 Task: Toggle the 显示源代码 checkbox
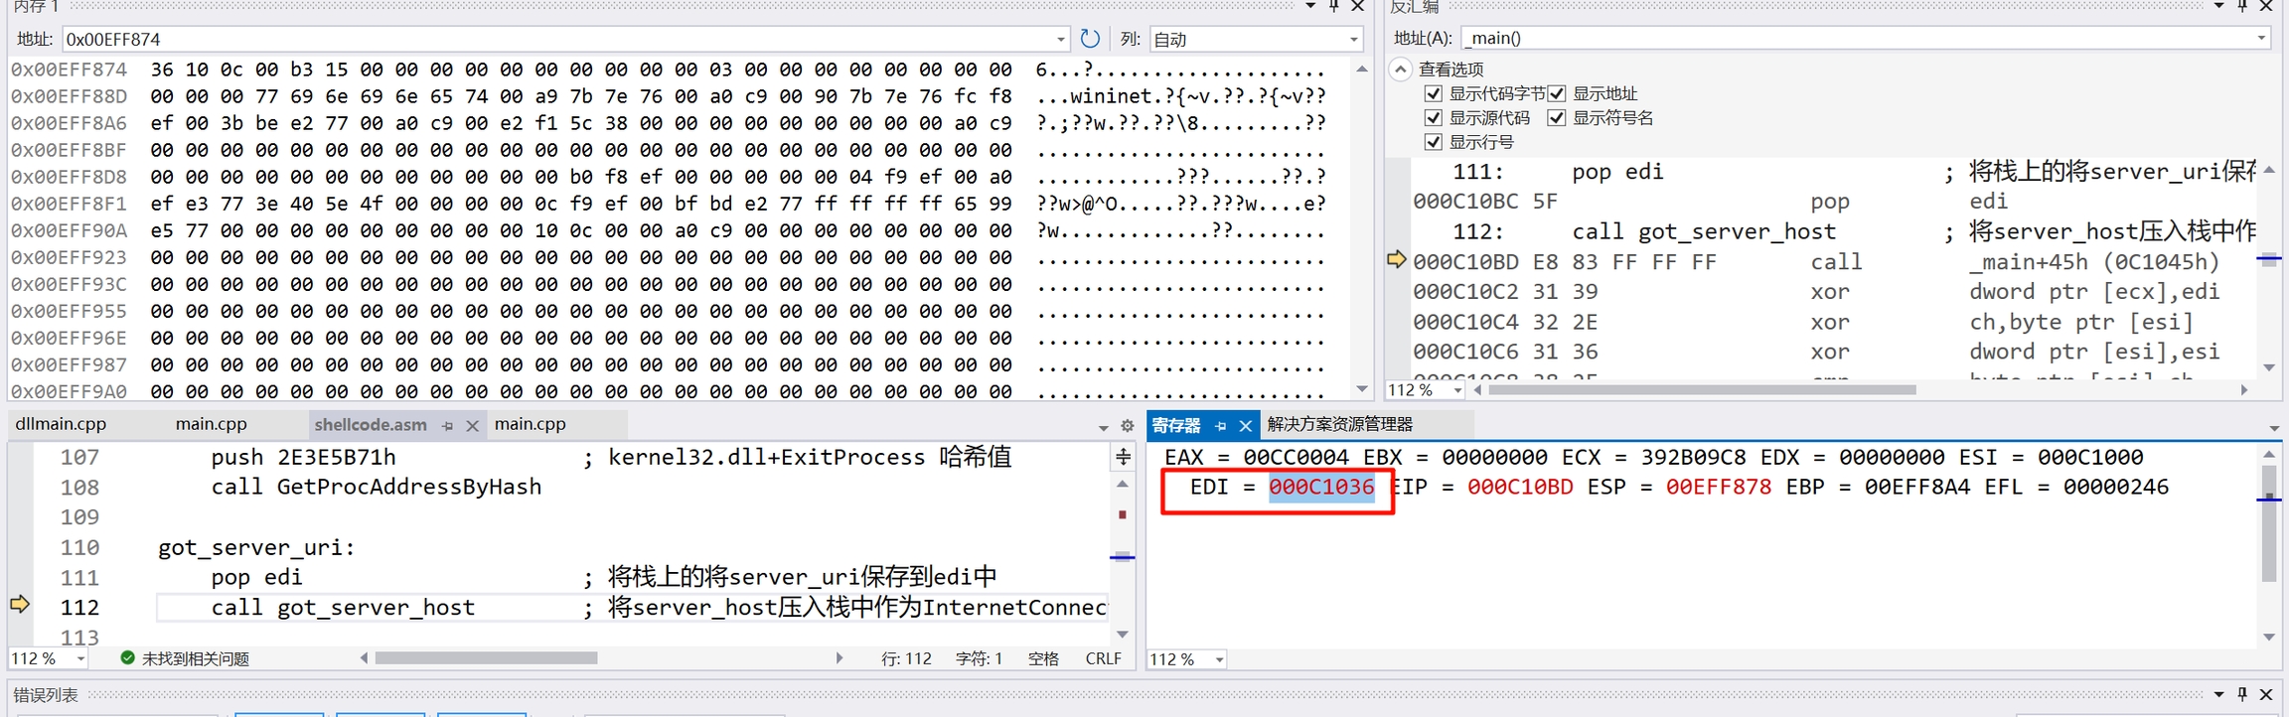pos(1433,118)
